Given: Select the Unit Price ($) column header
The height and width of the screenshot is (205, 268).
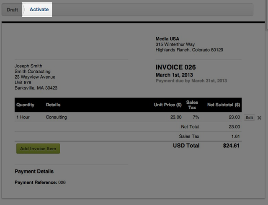Looking at the screenshot, I should tap(167, 105).
